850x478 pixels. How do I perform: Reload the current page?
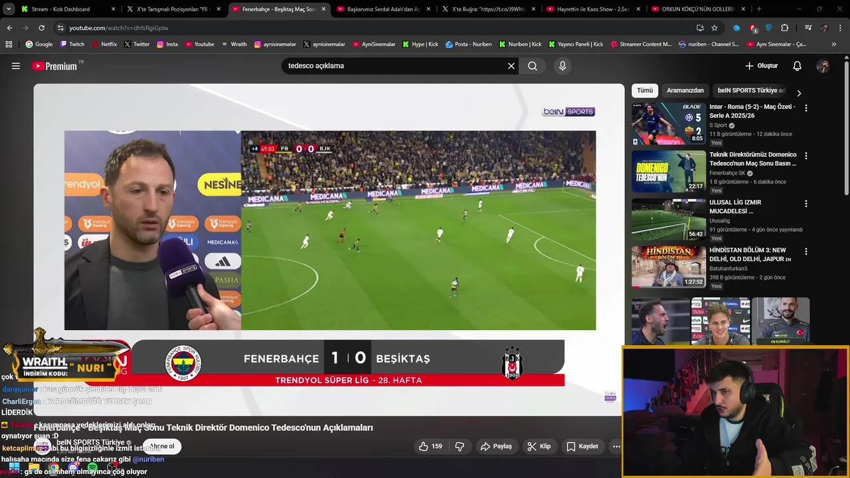pos(41,28)
